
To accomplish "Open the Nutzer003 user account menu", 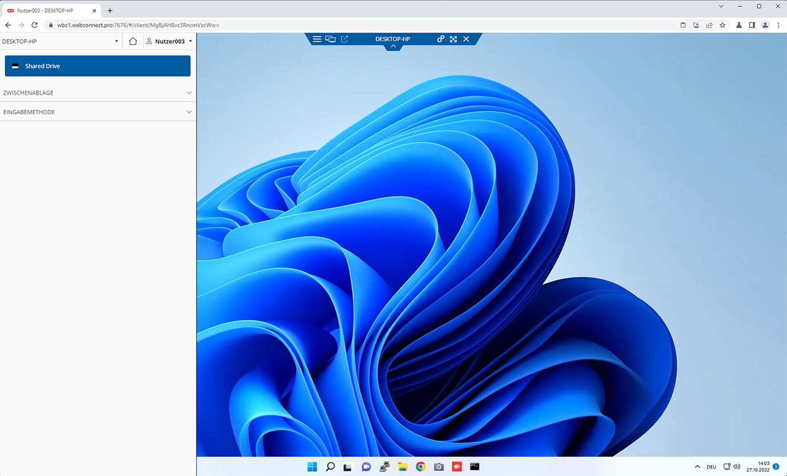I will click(169, 41).
